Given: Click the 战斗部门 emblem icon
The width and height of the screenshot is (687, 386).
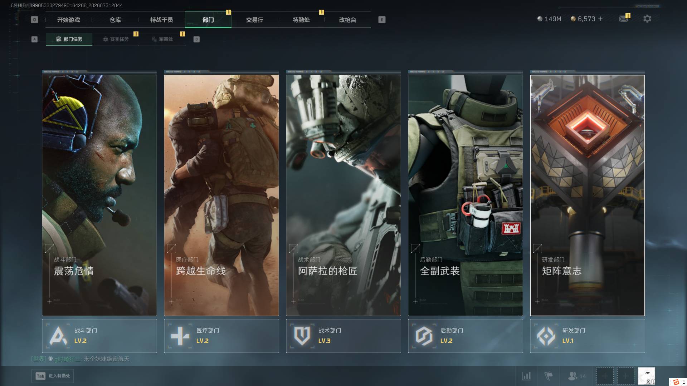Looking at the screenshot, I should (58, 336).
